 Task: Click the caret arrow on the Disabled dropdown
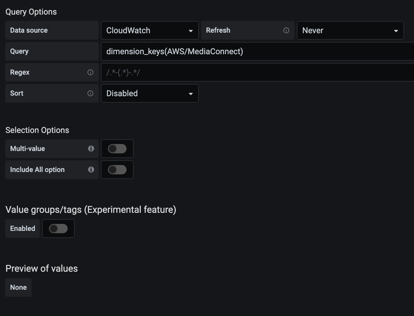[191, 94]
